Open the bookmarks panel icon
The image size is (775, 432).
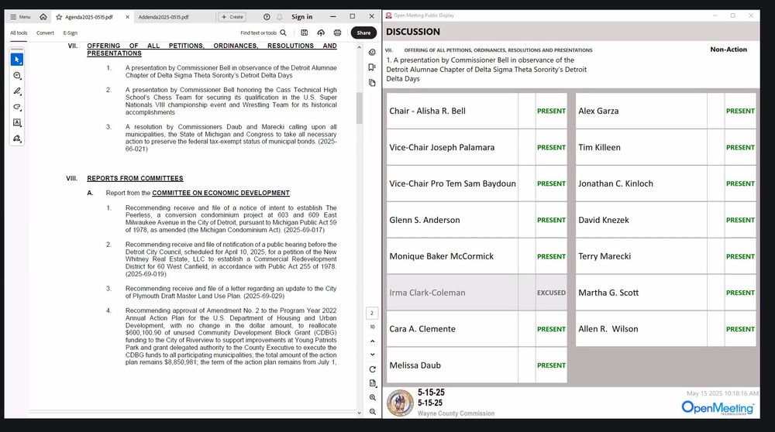coord(372,67)
